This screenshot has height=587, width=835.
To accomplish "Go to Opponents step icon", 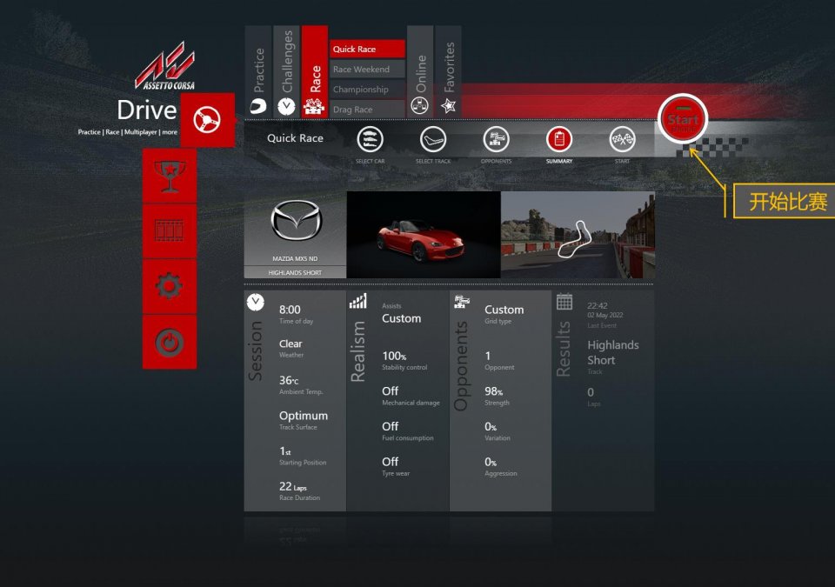I will pos(496,139).
